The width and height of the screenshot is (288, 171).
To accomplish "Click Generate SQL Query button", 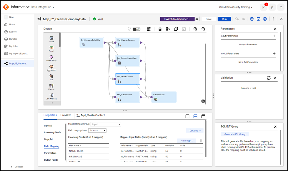I will [235, 134].
